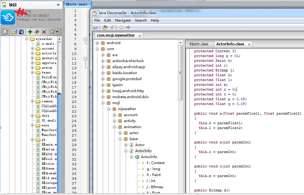Select the Actor class file icon in tree
Screen dimensions: 304x195
131,145
